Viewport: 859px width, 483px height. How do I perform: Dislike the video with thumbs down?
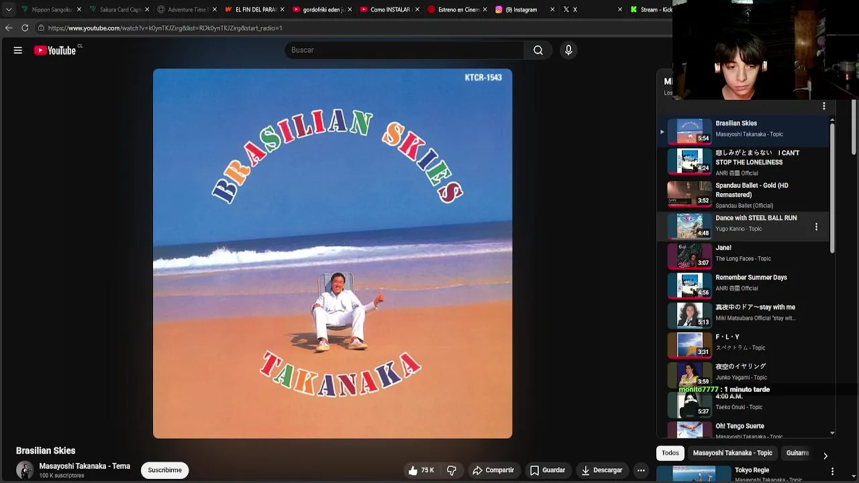[452, 470]
